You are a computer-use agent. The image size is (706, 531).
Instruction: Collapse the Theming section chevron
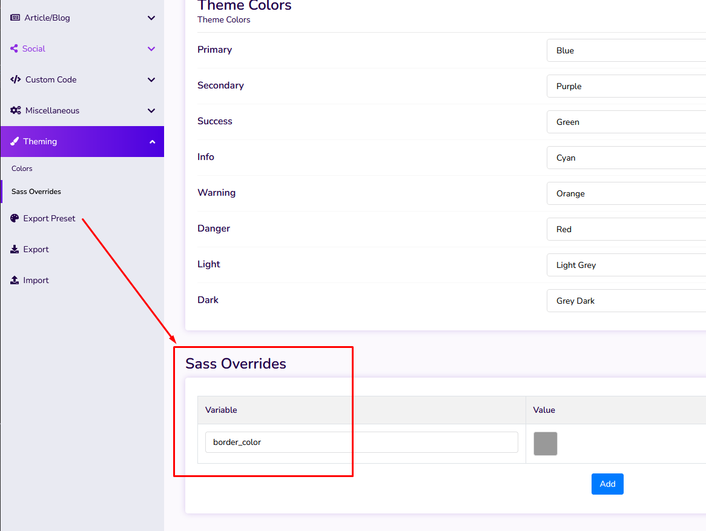(x=152, y=142)
